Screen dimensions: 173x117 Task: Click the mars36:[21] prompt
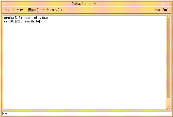[12, 18]
